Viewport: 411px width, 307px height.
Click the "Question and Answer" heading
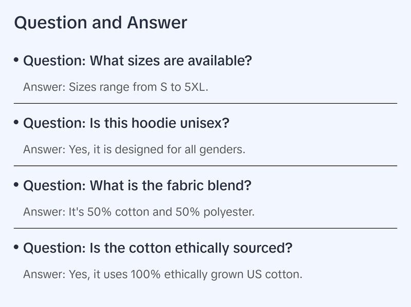[101, 23]
